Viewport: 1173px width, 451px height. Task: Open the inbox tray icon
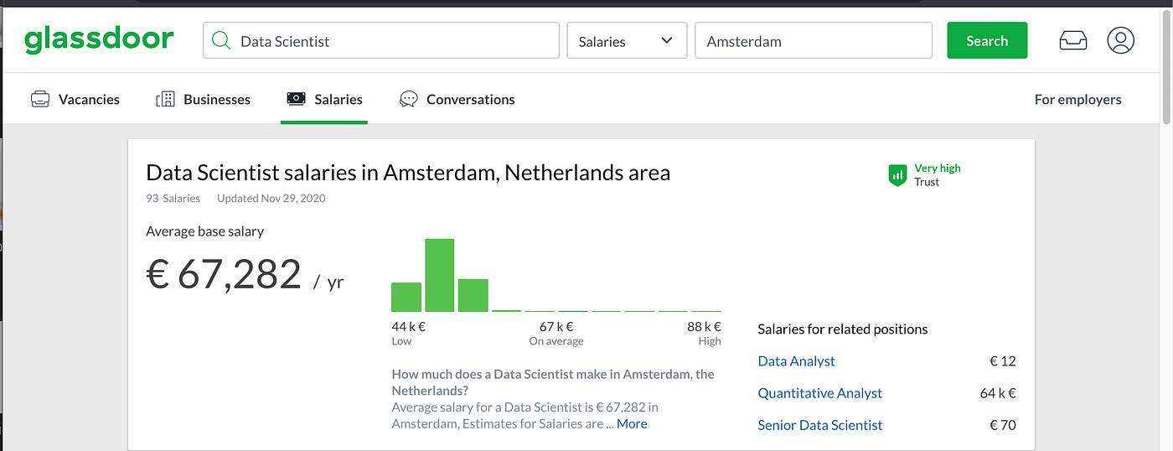coord(1073,40)
